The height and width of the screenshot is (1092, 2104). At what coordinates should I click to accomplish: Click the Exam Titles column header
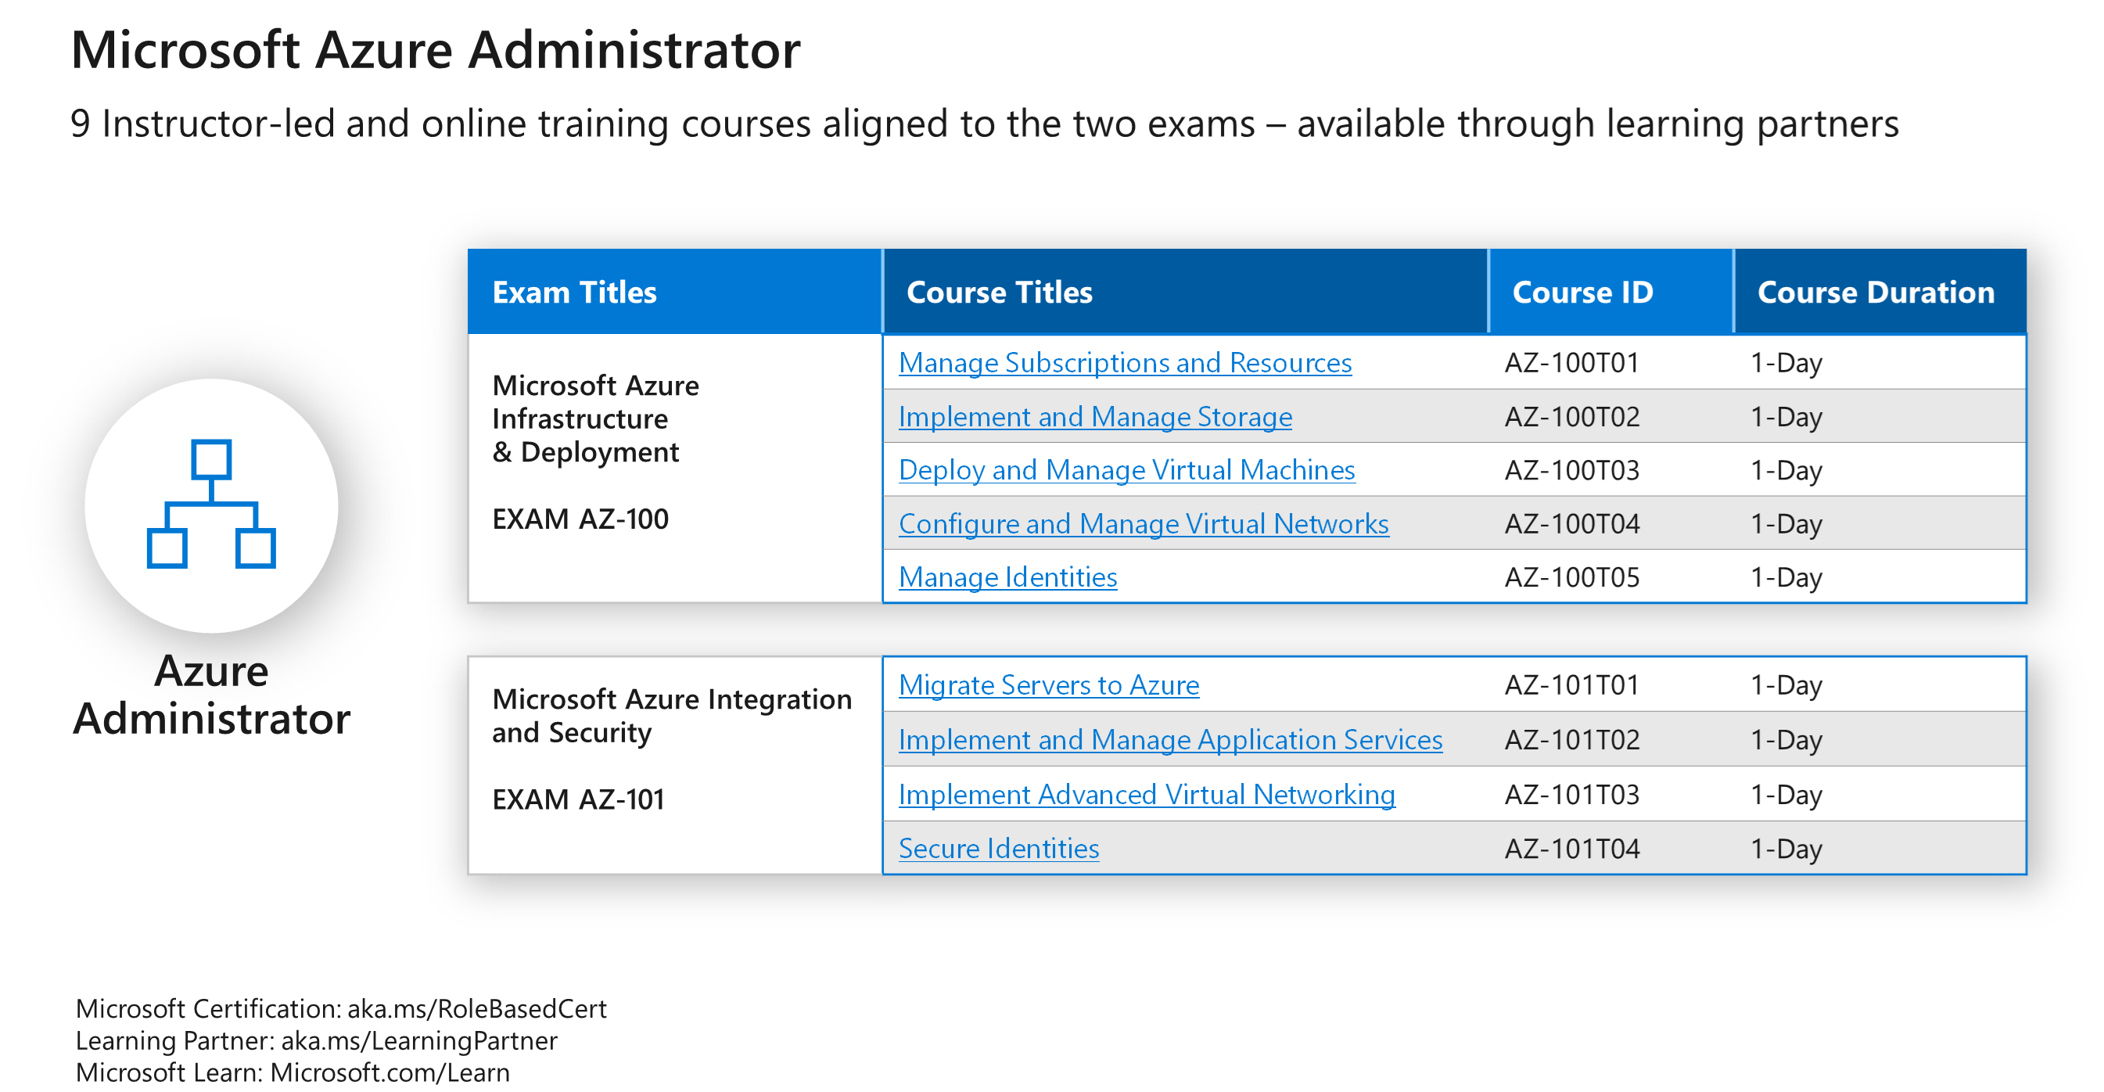[675, 292]
